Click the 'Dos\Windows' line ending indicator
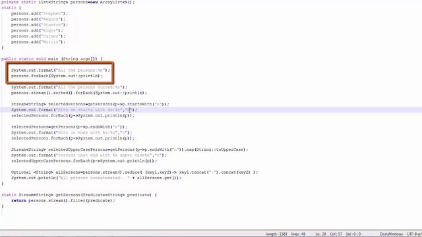The width and height of the screenshot is (422, 237). coord(391,234)
